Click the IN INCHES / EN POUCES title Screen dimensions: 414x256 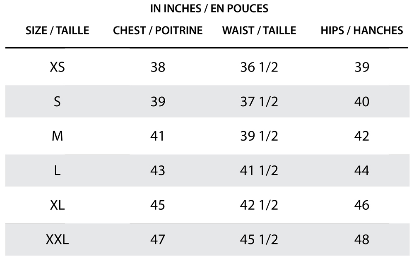[209, 8]
